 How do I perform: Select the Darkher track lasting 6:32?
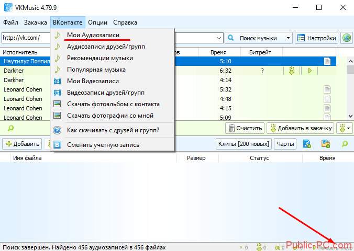point(168,71)
